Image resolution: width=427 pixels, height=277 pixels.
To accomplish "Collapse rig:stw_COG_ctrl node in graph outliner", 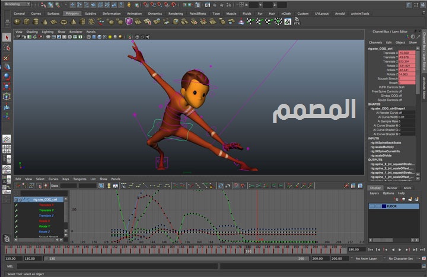I will [x=16, y=200].
